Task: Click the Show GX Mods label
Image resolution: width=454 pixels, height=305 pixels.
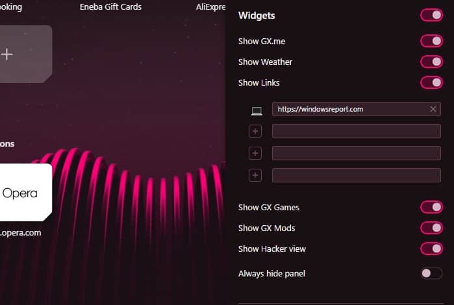Action: [267, 228]
